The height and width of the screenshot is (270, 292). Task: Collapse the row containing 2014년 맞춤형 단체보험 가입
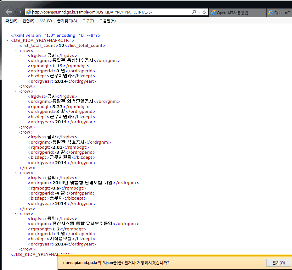(16, 173)
